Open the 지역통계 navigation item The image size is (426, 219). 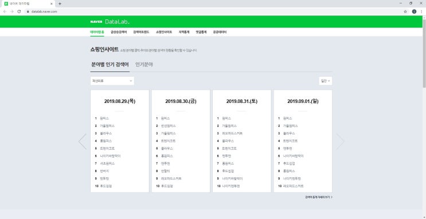tap(184, 32)
